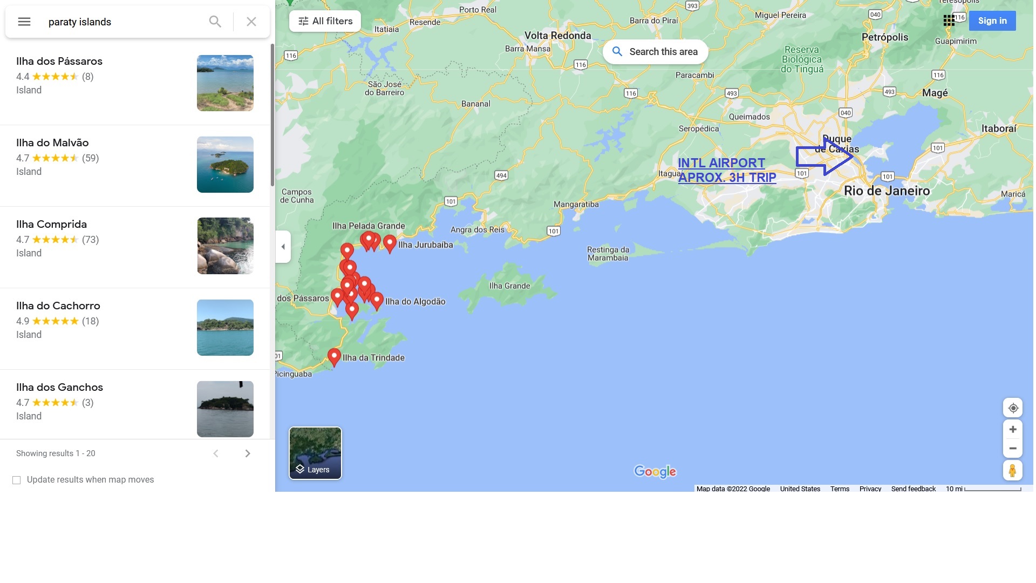Click the United States region link
Viewport: 1036px width, 583px height.
pyautogui.click(x=800, y=489)
